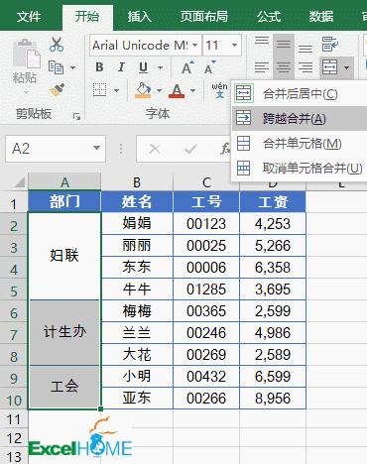Toggle Underline formatting
The image size is (367, 464).
[143, 67]
